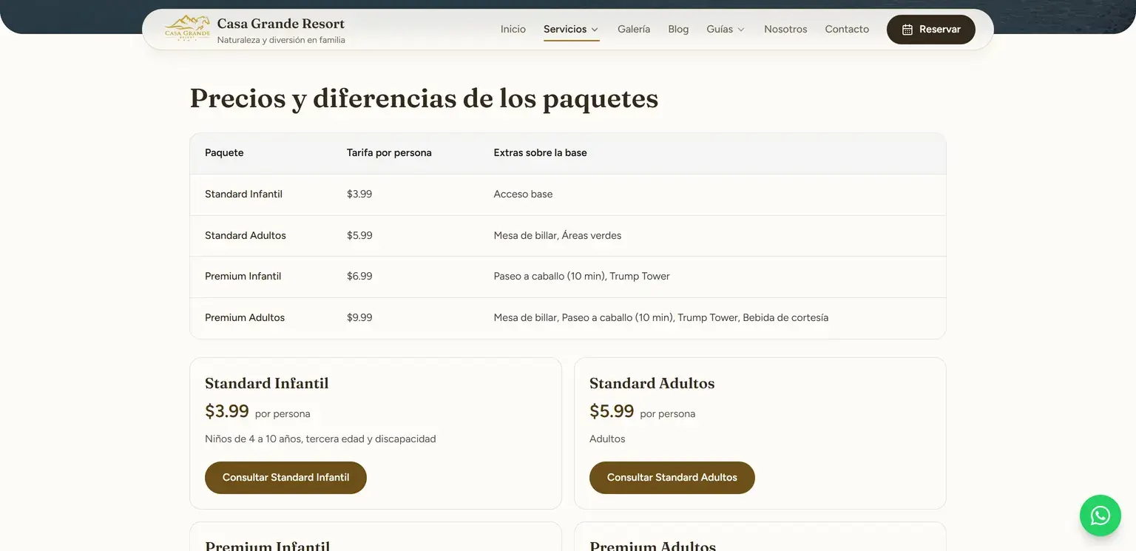Screen dimensions: 1136x551
Task: Click the $3.99 price in Standard Infantil card
Action: click(227, 411)
